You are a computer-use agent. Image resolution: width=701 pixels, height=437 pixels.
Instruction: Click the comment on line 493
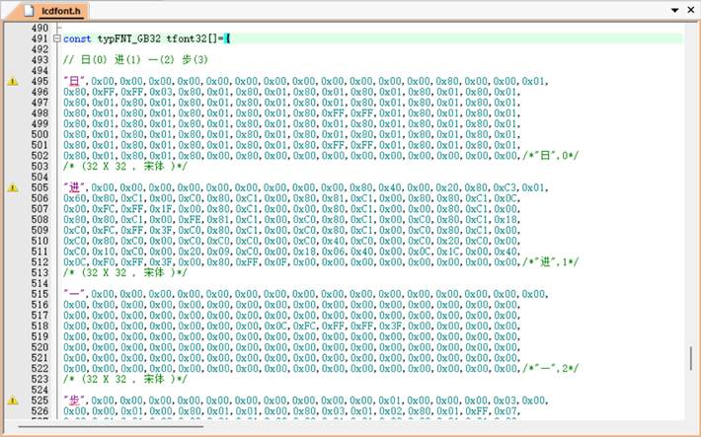(135, 60)
